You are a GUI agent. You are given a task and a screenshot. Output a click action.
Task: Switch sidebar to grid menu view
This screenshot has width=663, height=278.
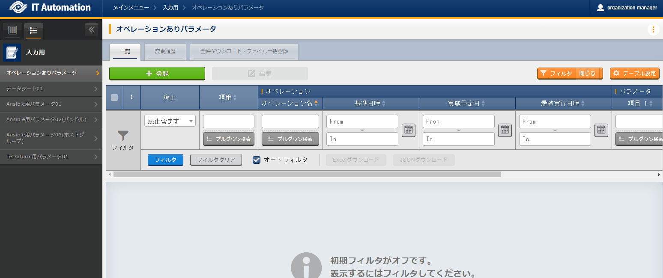12,30
